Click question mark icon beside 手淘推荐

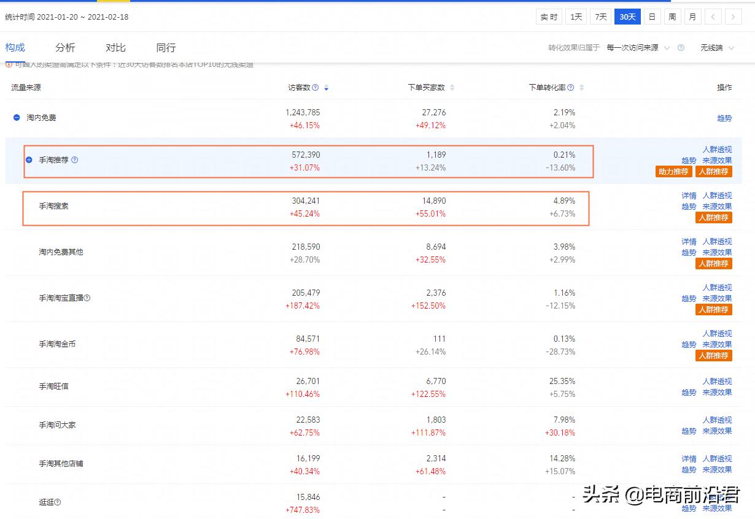[74, 160]
